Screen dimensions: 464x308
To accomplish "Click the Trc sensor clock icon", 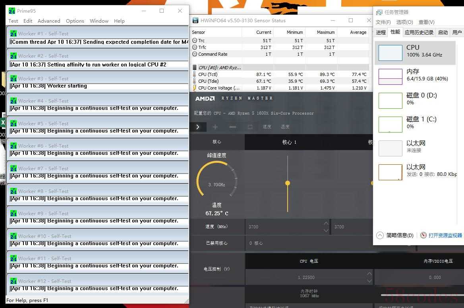I will point(194,40).
